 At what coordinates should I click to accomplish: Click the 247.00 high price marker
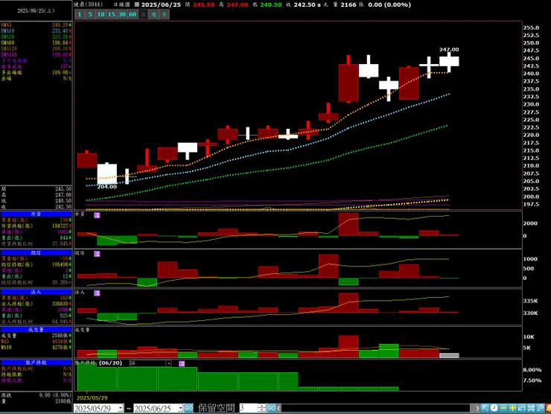pos(449,50)
